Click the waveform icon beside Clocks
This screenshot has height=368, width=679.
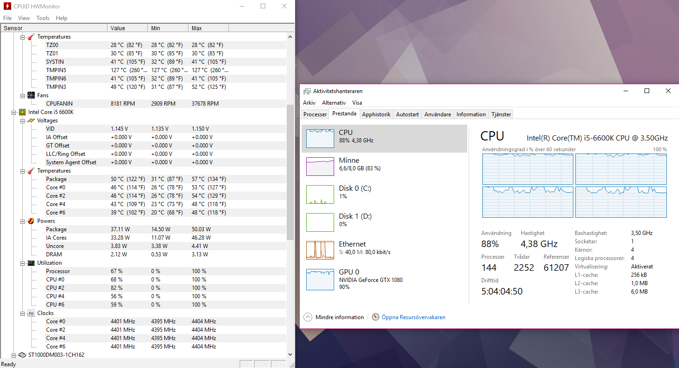(31, 313)
